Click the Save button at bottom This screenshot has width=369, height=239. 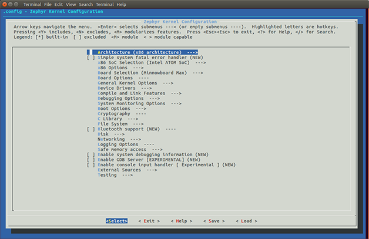coord(214,221)
